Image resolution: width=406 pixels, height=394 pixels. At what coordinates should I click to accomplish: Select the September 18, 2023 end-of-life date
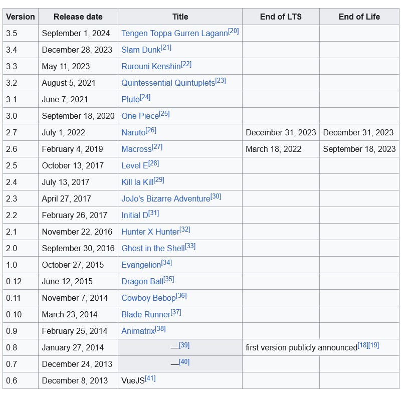click(x=359, y=149)
